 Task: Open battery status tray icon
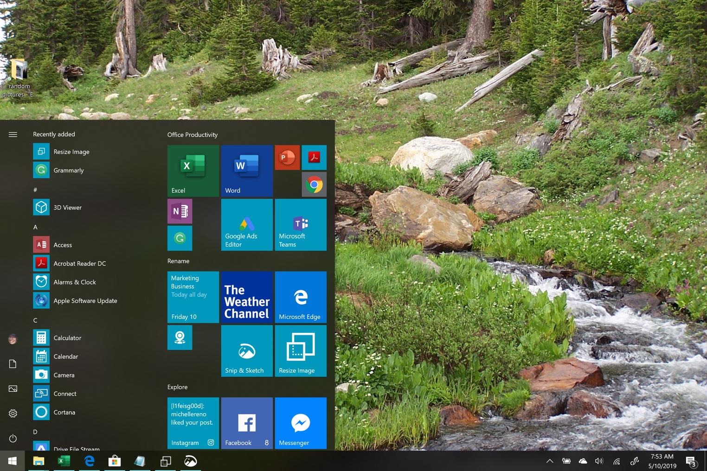point(566,461)
